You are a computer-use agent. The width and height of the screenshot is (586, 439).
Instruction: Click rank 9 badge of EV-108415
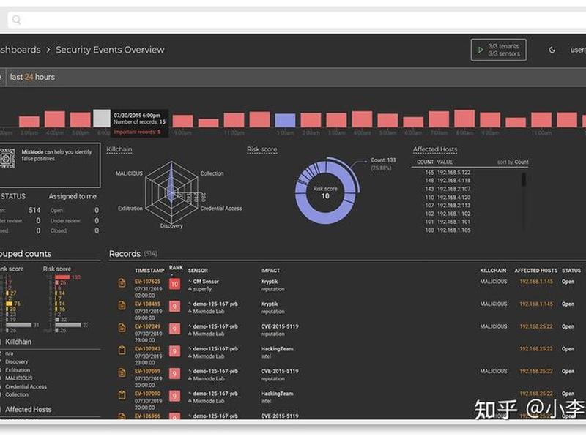click(x=174, y=307)
